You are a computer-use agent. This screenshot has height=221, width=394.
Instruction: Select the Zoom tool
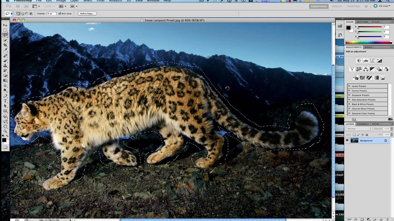[5, 131]
